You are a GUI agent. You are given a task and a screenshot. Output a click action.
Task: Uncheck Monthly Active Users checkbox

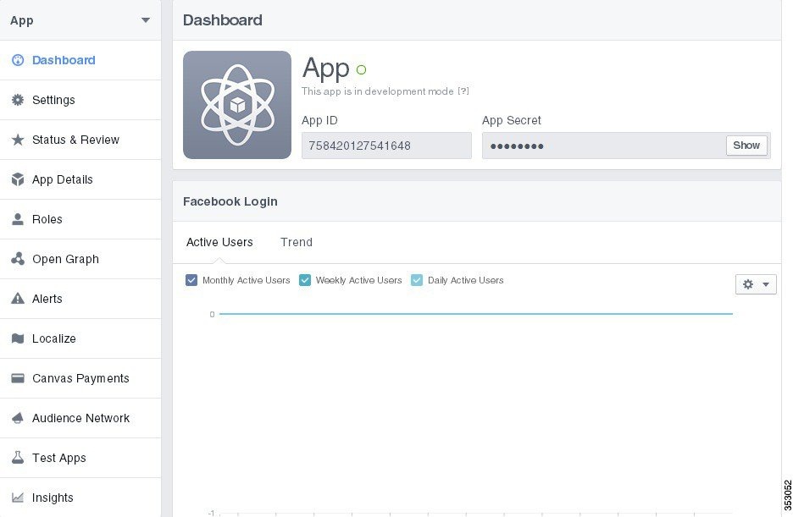191,280
